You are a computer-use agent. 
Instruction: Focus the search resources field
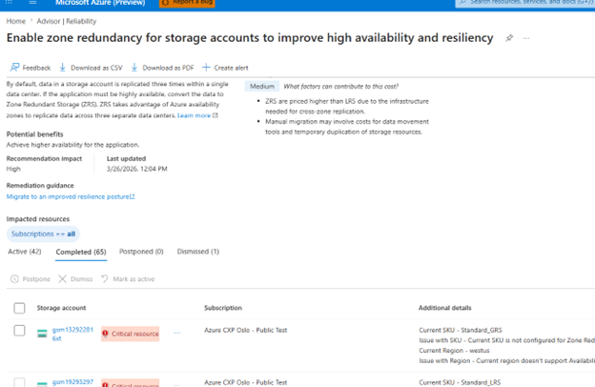click(525, 3)
